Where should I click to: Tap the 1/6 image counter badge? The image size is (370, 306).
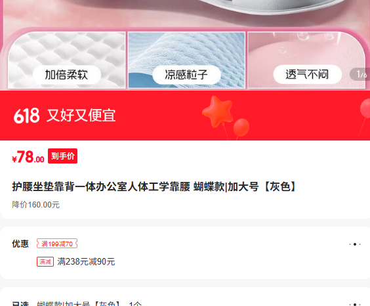[360, 74]
